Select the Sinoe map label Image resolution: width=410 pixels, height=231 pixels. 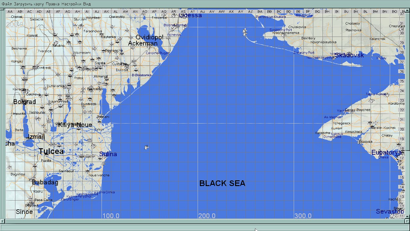tap(24, 212)
